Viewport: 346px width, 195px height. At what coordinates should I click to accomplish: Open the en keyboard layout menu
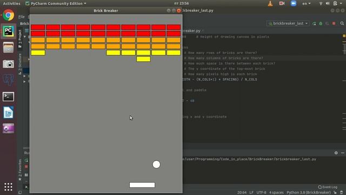tap(307, 4)
